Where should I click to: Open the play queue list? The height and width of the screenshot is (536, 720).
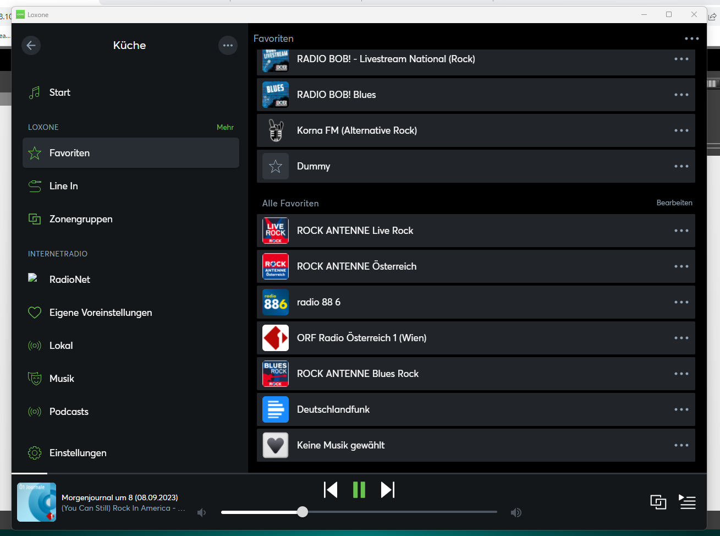[688, 502]
